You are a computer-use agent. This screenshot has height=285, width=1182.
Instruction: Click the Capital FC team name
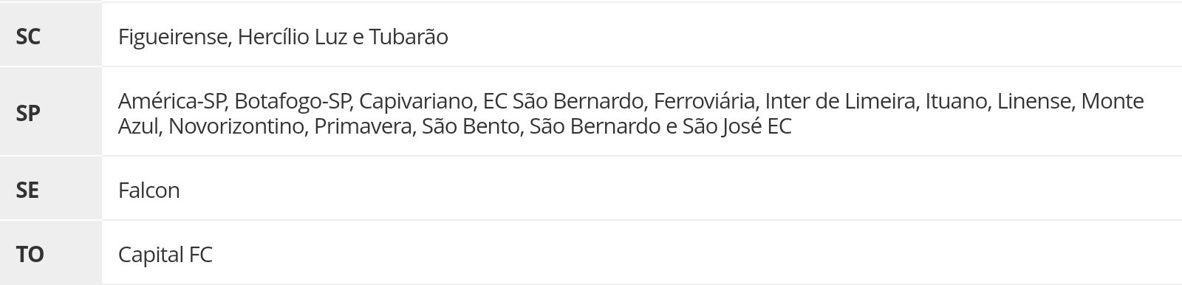point(165,255)
